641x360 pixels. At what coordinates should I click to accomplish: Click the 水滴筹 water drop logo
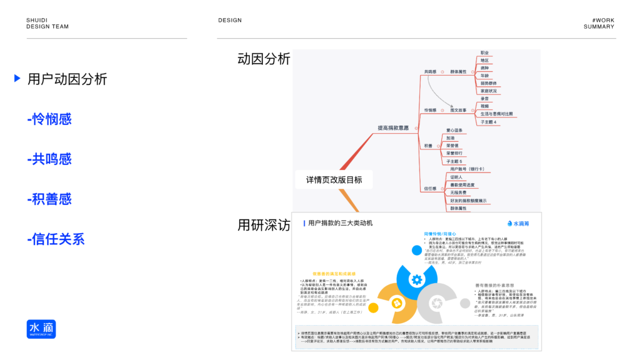tap(518, 223)
